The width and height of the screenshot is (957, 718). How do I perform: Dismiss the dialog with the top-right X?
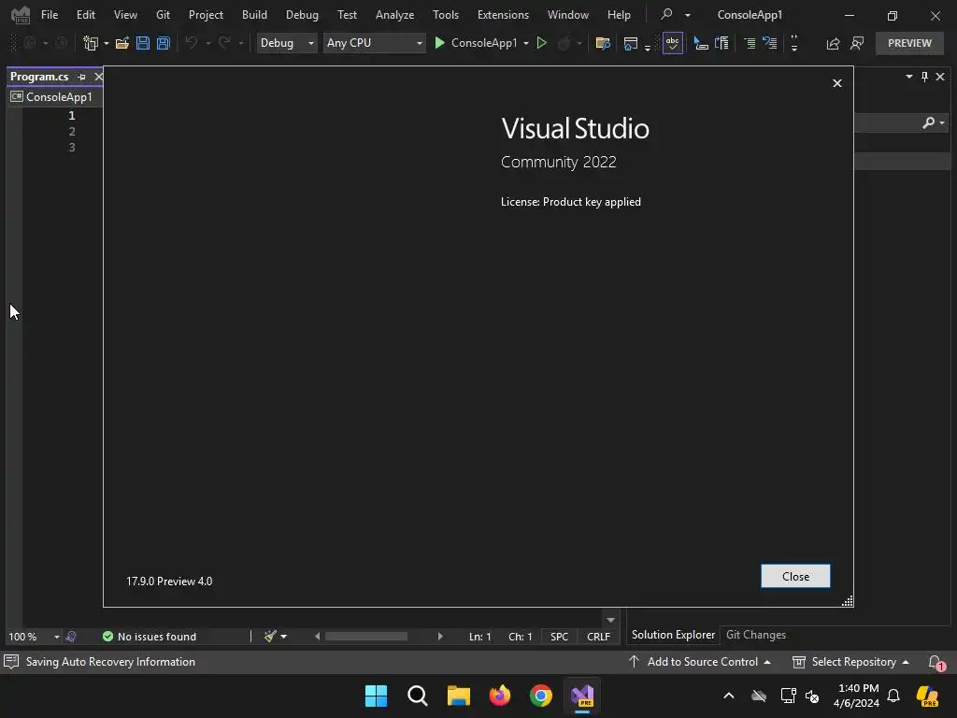(837, 83)
